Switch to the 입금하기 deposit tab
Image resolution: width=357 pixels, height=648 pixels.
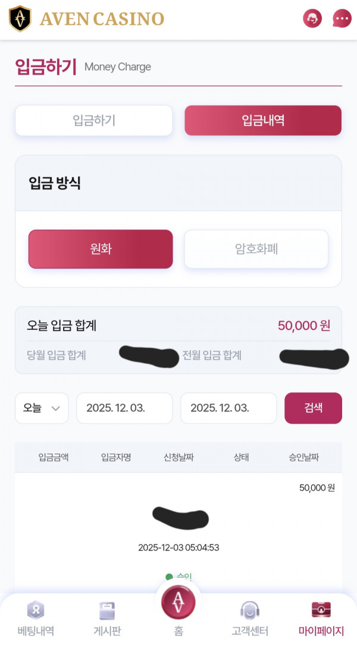click(93, 120)
